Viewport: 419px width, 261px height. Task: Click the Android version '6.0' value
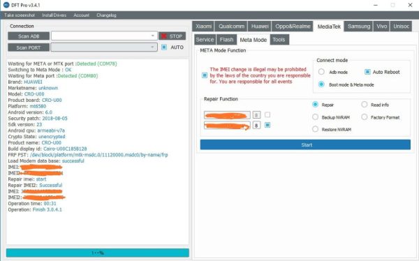pyautogui.click(x=49, y=112)
